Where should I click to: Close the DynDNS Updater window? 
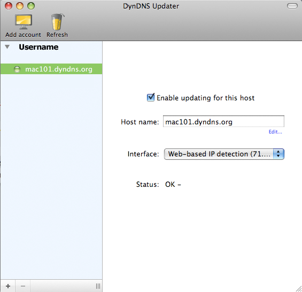pyautogui.click(x=9, y=6)
